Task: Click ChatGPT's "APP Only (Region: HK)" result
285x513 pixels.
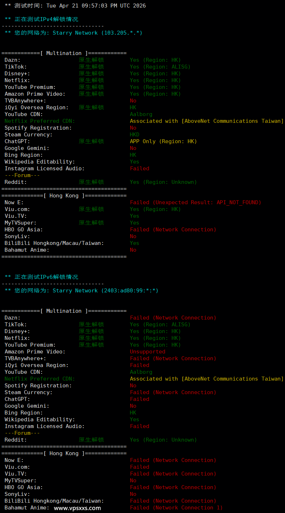Action: [x=163, y=141]
